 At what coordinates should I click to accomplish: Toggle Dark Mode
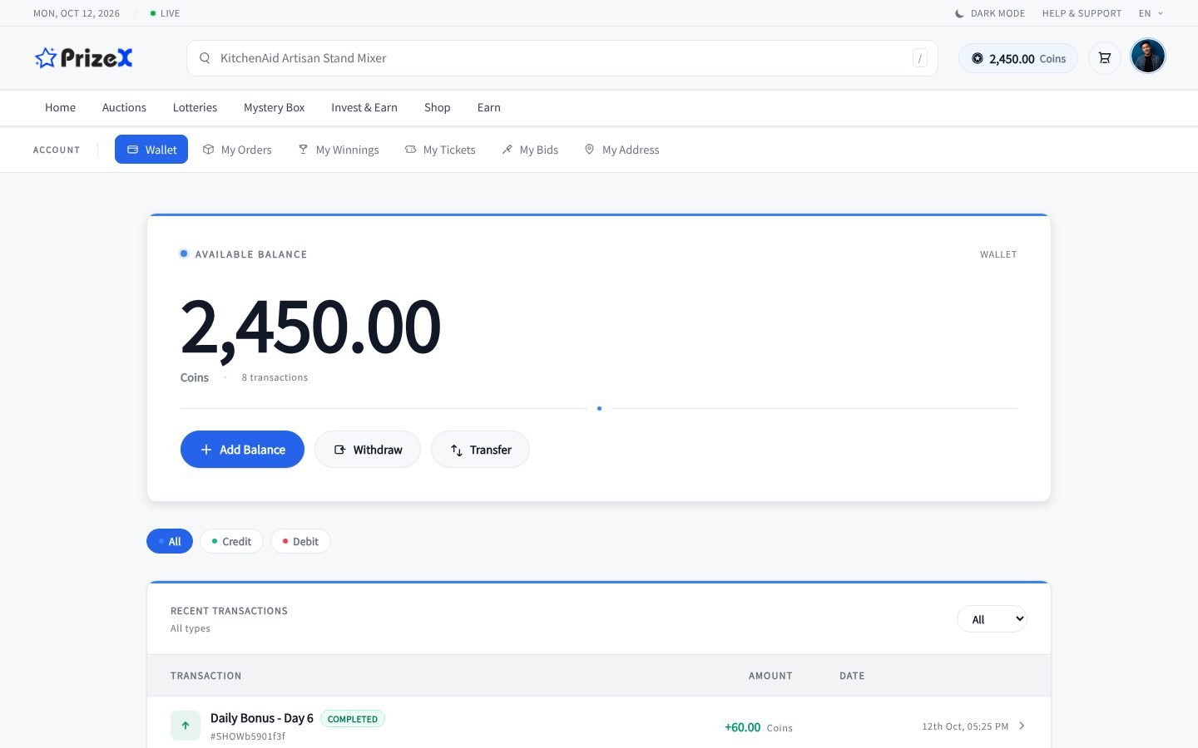990,13
